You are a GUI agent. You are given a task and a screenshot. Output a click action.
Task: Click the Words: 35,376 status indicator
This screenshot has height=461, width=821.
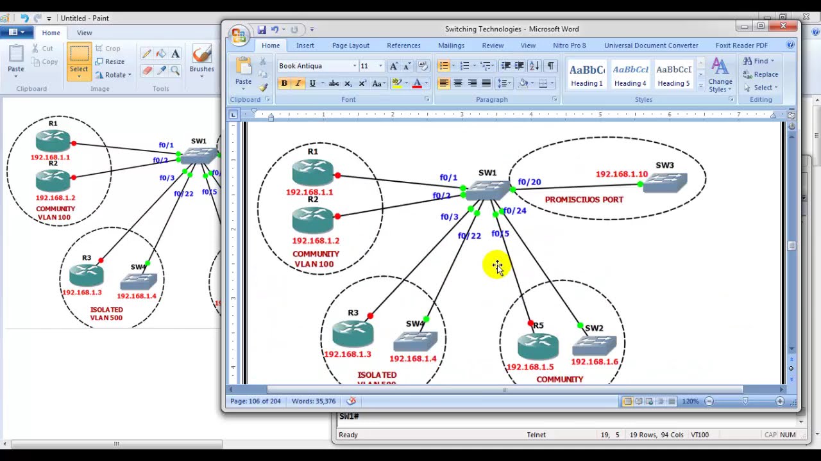click(x=314, y=401)
